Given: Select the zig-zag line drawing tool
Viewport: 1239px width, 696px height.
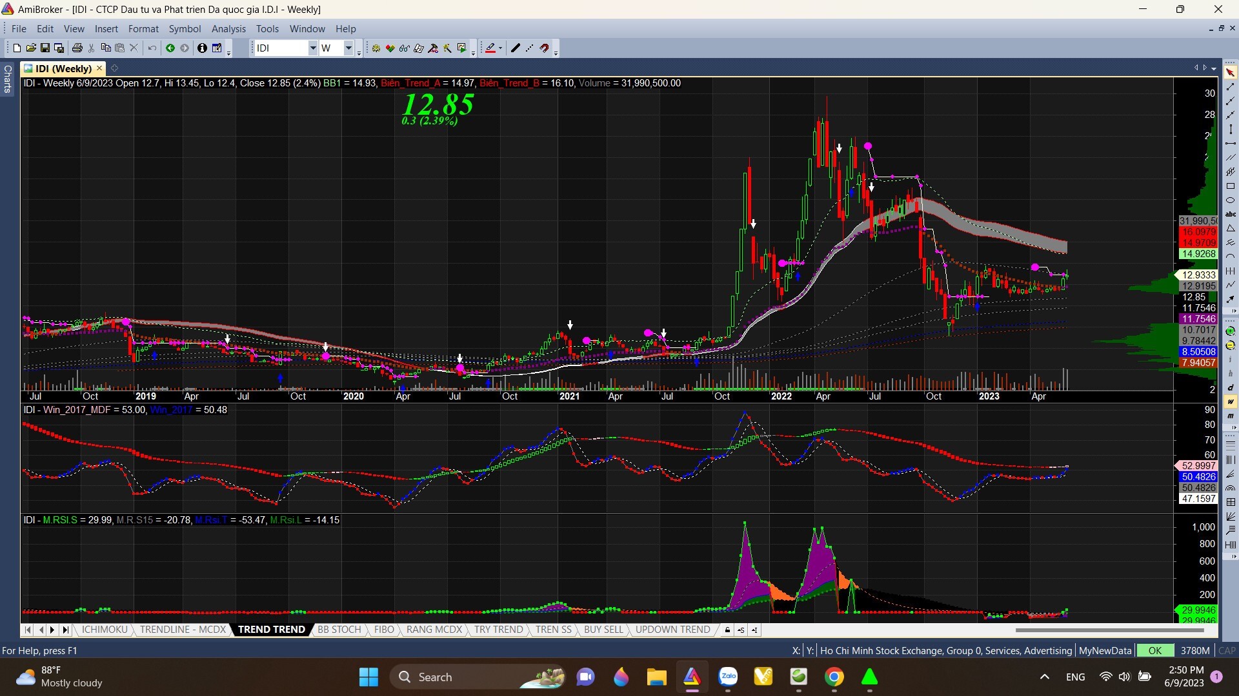Looking at the screenshot, I should click(x=1231, y=285).
